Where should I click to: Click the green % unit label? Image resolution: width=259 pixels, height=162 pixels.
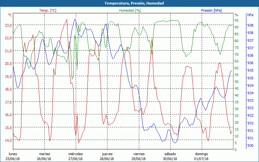237,15
